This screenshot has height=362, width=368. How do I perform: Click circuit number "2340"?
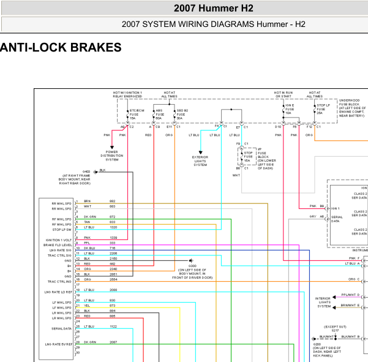click(x=113, y=269)
